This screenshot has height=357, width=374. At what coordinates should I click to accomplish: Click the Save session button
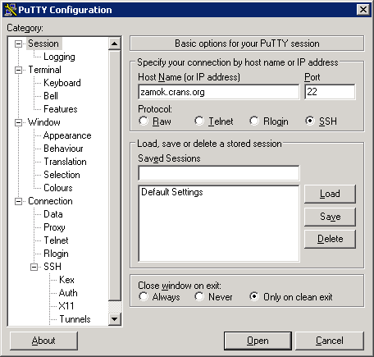pyautogui.click(x=330, y=217)
